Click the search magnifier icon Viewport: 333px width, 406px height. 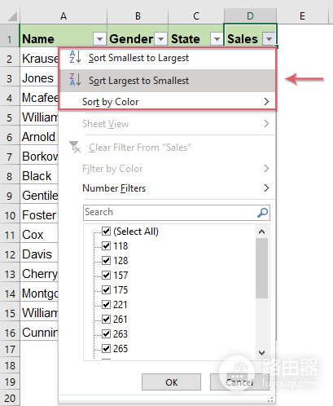pyautogui.click(x=262, y=213)
